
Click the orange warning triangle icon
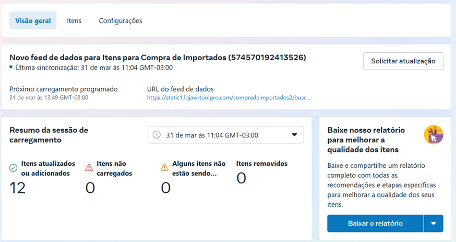164,167
